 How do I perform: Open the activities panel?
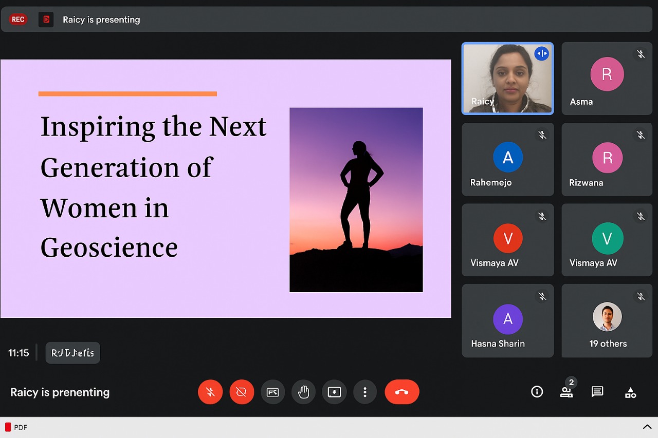click(630, 393)
